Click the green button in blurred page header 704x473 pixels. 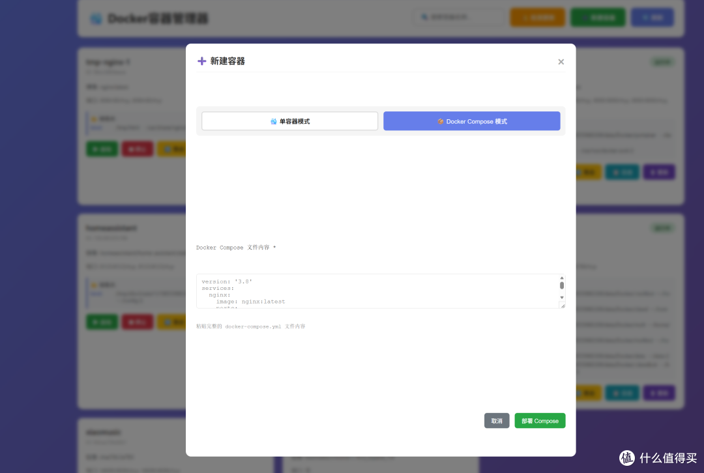pos(598,18)
